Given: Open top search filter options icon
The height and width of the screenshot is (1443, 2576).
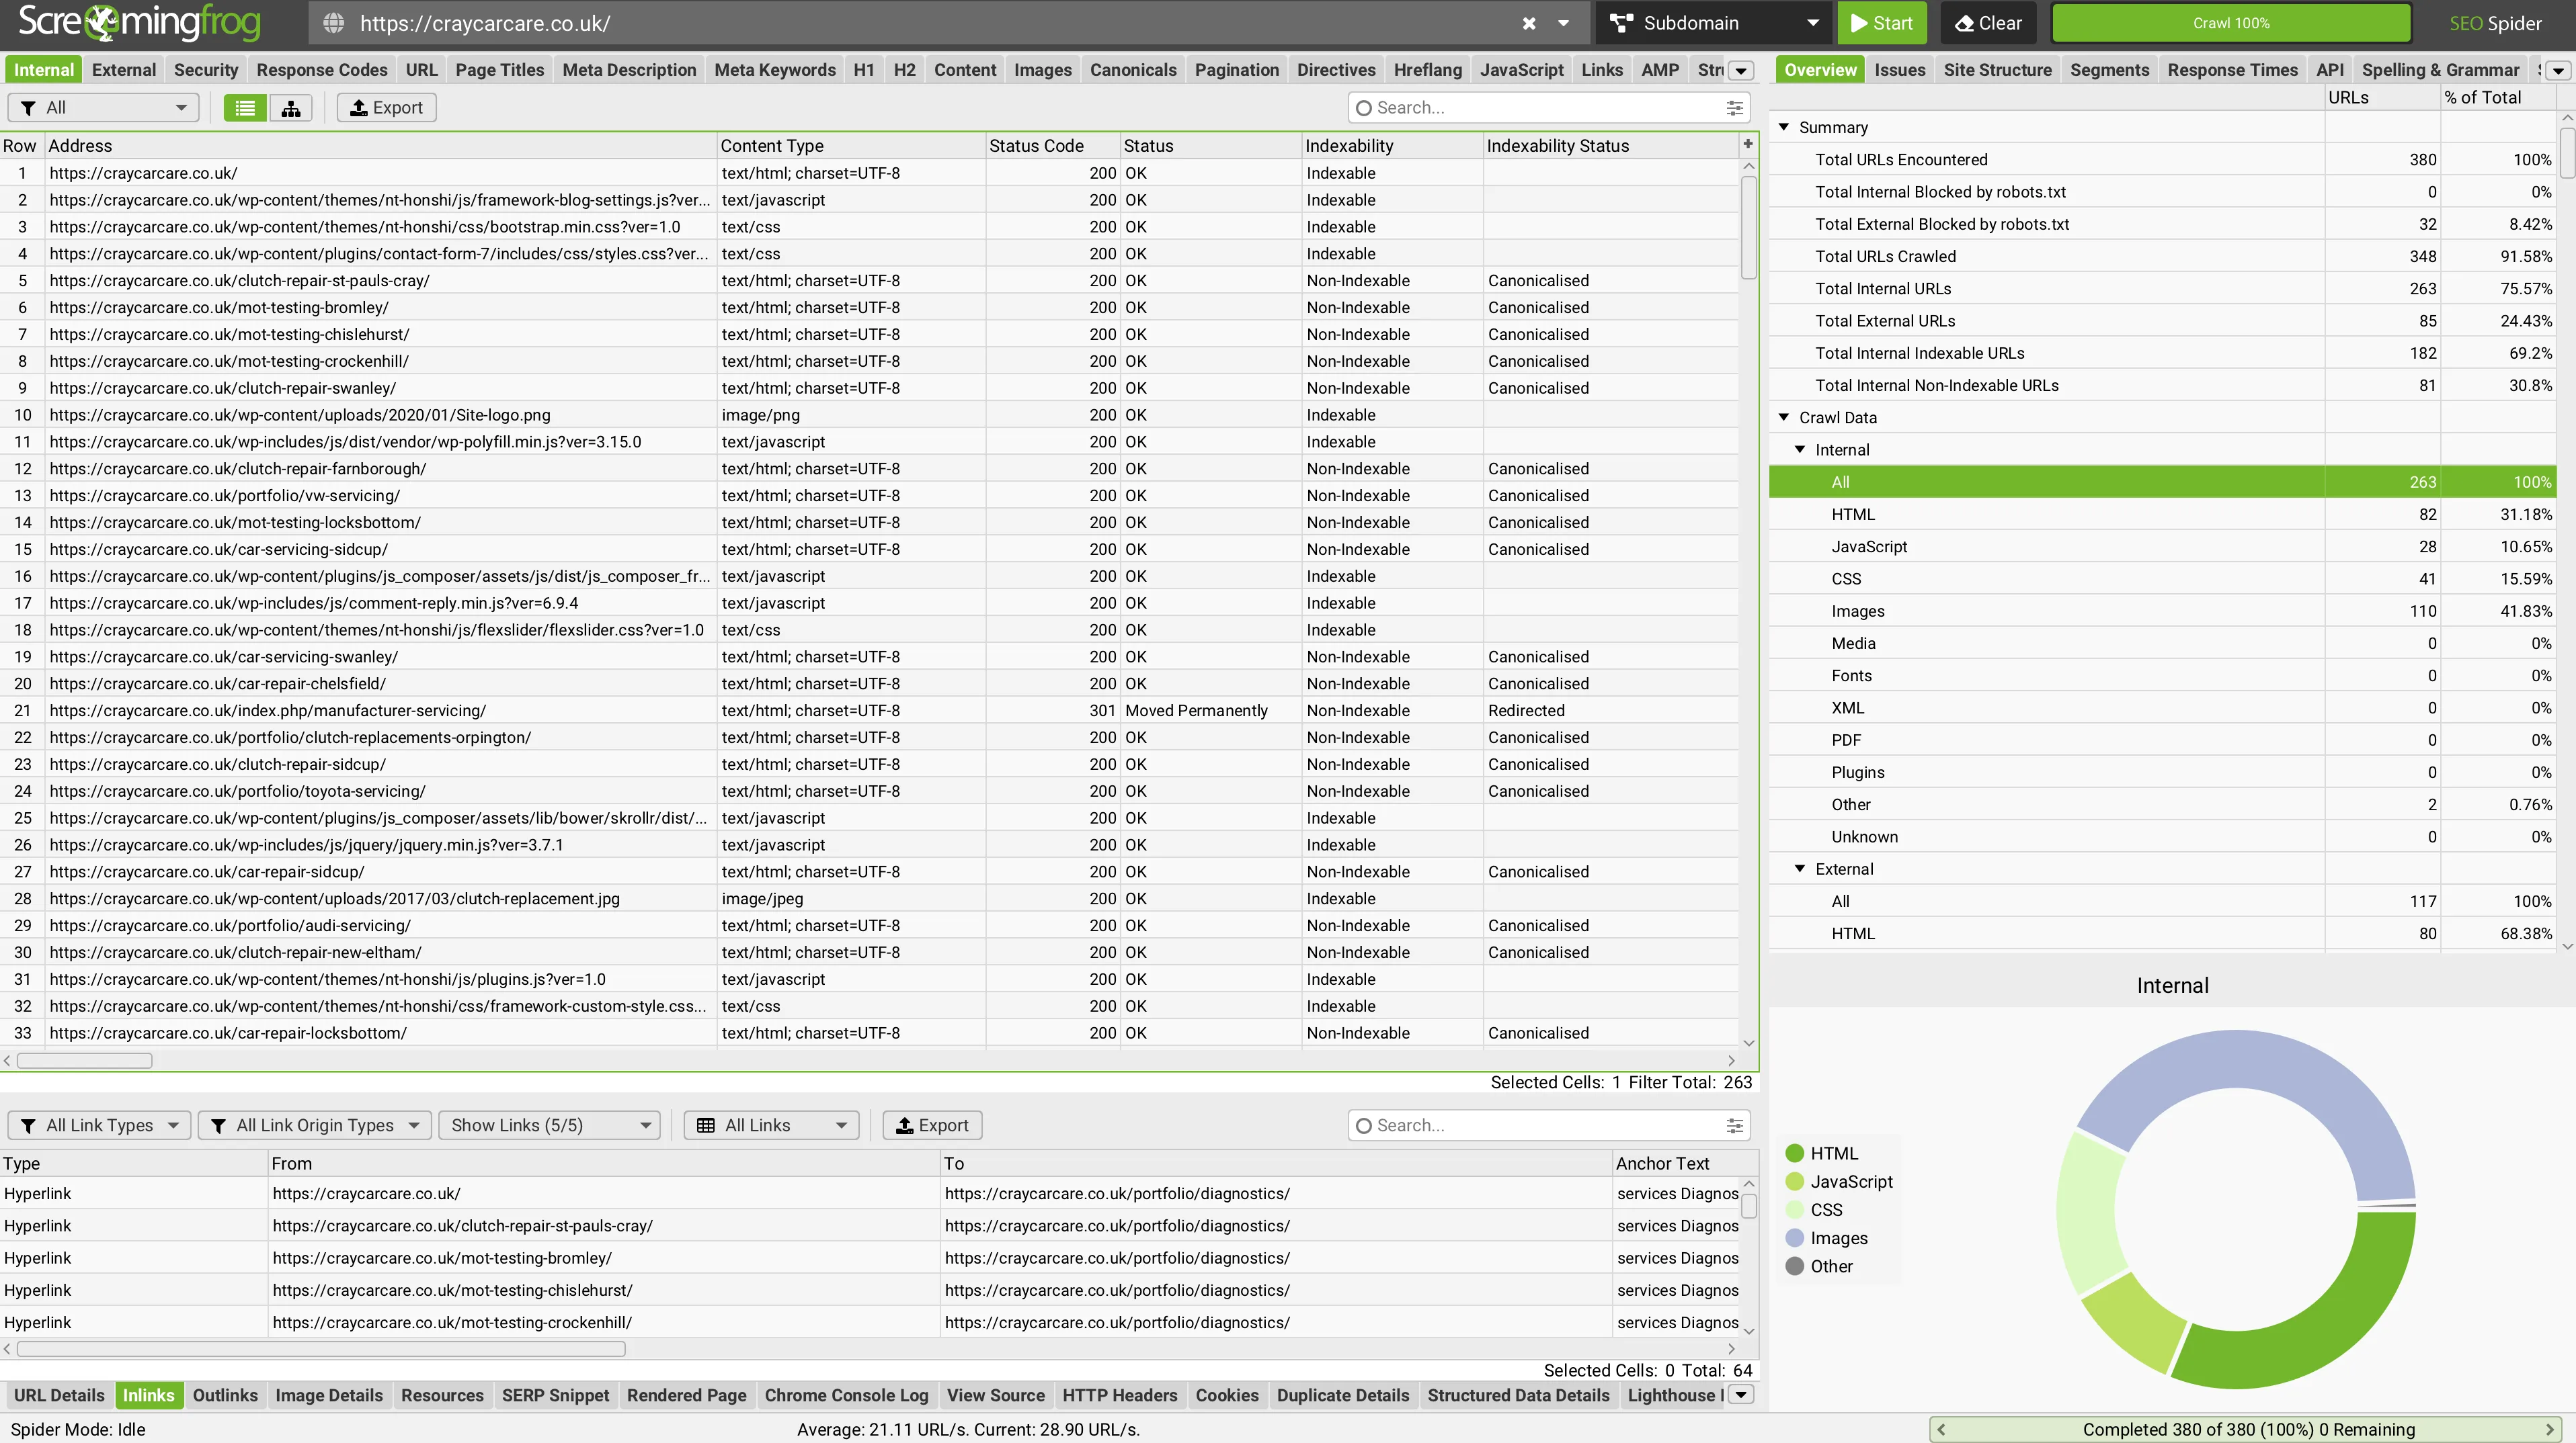Looking at the screenshot, I should pos(1735,108).
